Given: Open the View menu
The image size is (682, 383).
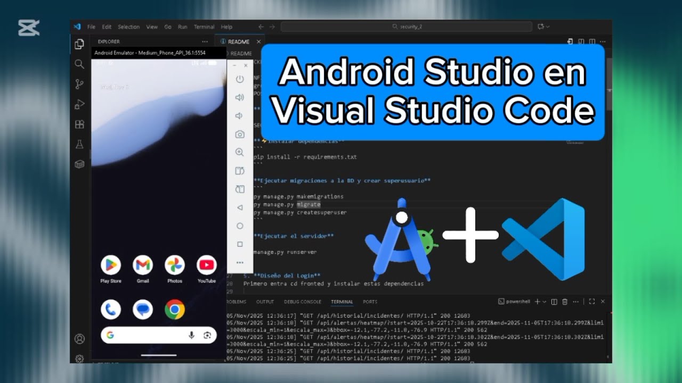Looking at the screenshot, I should click(152, 27).
